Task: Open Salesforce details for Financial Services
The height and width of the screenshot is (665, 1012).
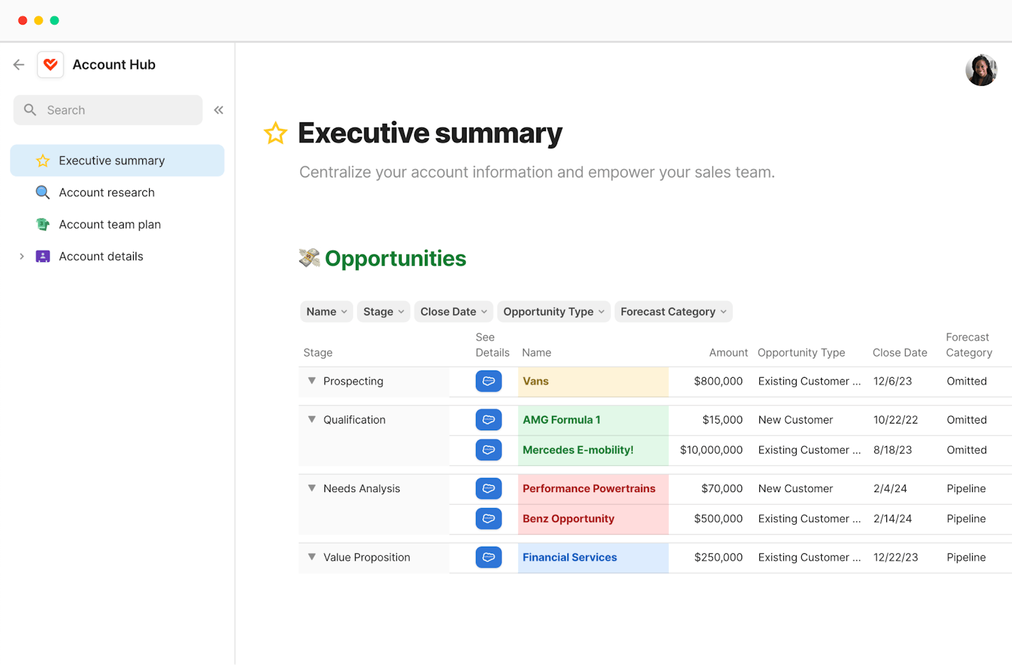Action: point(488,557)
